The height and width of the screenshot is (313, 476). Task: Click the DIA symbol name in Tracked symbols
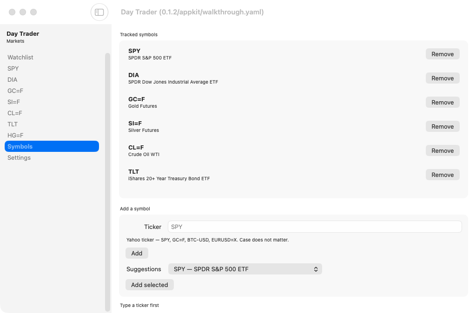point(133,75)
